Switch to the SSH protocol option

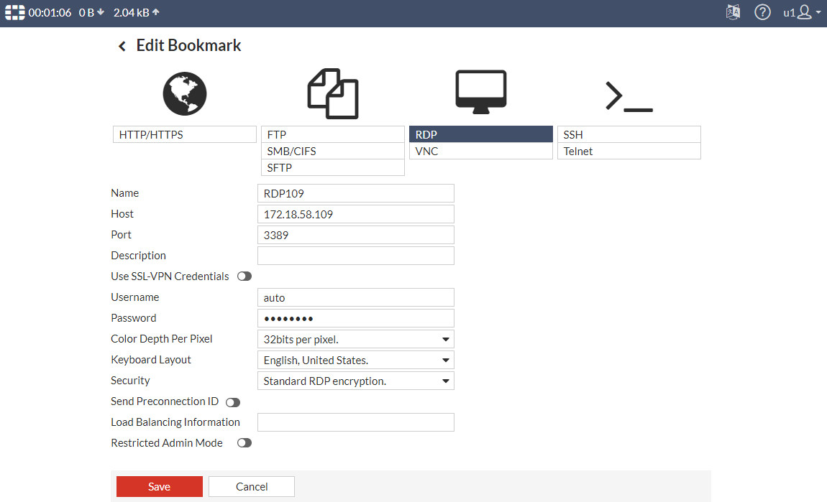[x=629, y=134]
